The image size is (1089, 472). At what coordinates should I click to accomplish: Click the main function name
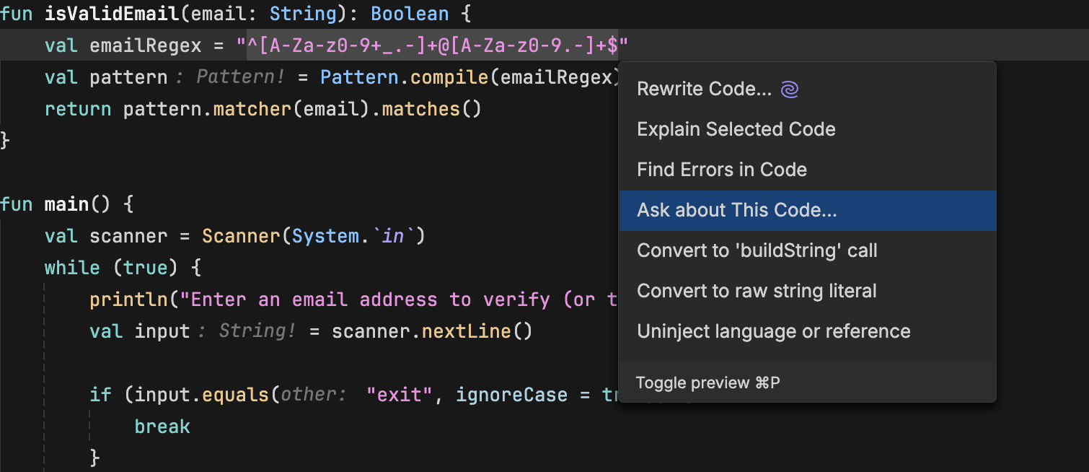click(66, 204)
